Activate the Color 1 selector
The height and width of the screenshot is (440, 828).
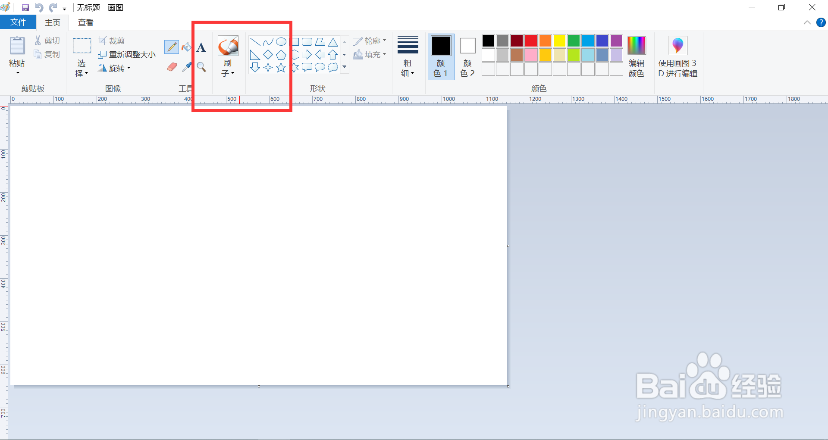click(441, 57)
